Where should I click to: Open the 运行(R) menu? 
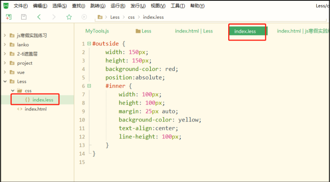tap(118, 6)
